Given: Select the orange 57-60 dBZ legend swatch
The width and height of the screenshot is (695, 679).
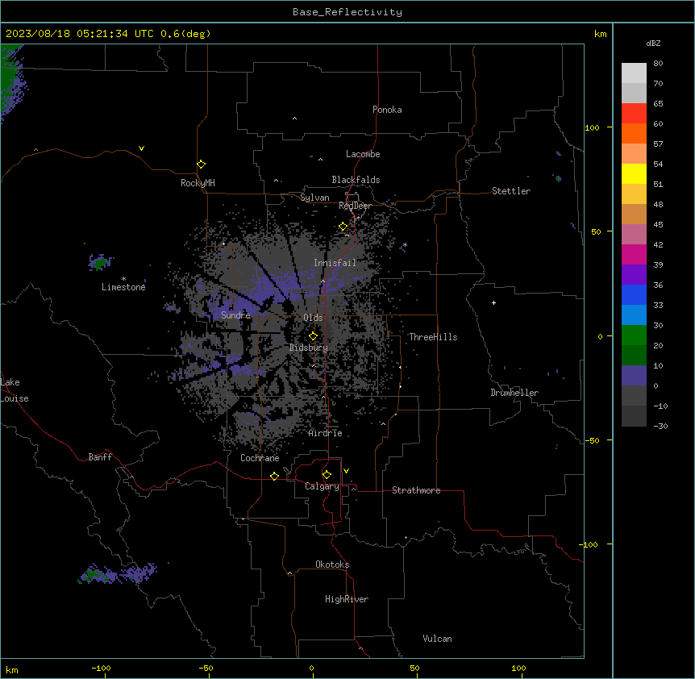Looking at the screenshot, I should click(634, 133).
